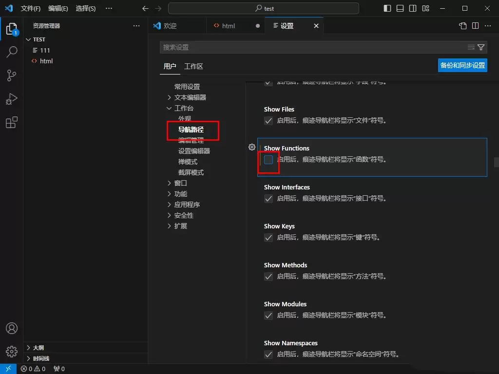Screen dimensions: 499x374
Task: Disable the Show Methods checkbox
Action: pyautogui.click(x=269, y=276)
